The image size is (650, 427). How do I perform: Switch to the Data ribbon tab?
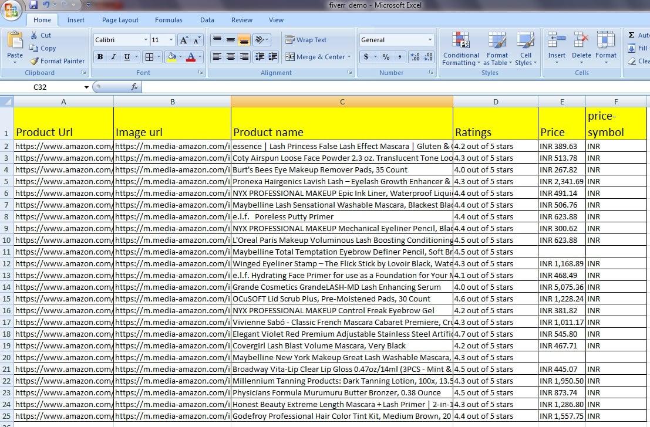point(207,19)
